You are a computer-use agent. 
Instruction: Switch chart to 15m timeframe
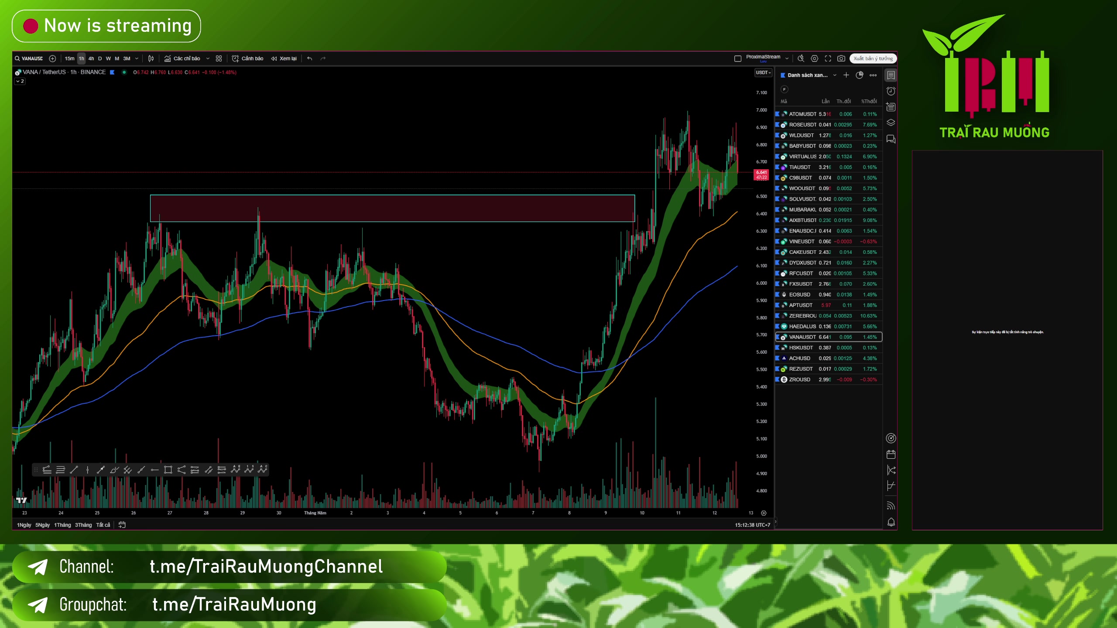[x=70, y=58]
